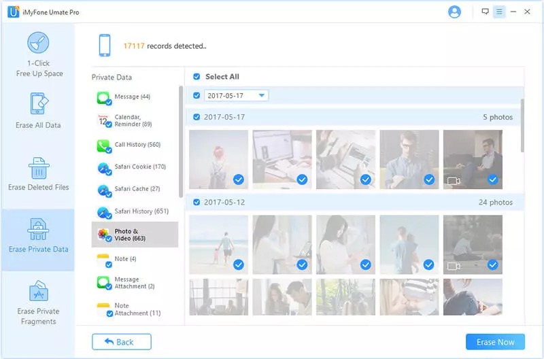Select the Call History phone icon

coord(103,146)
